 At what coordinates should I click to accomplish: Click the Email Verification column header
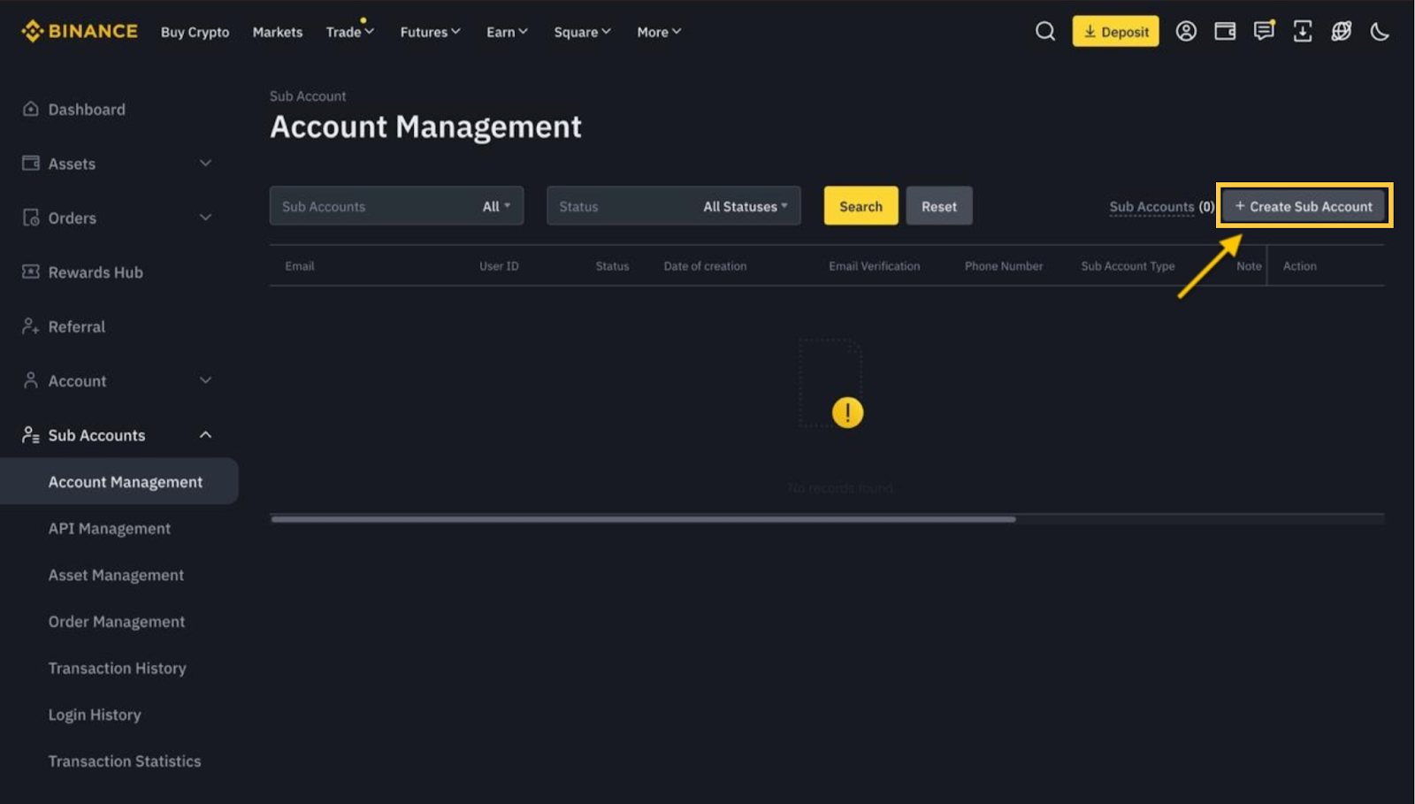[x=874, y=265]
